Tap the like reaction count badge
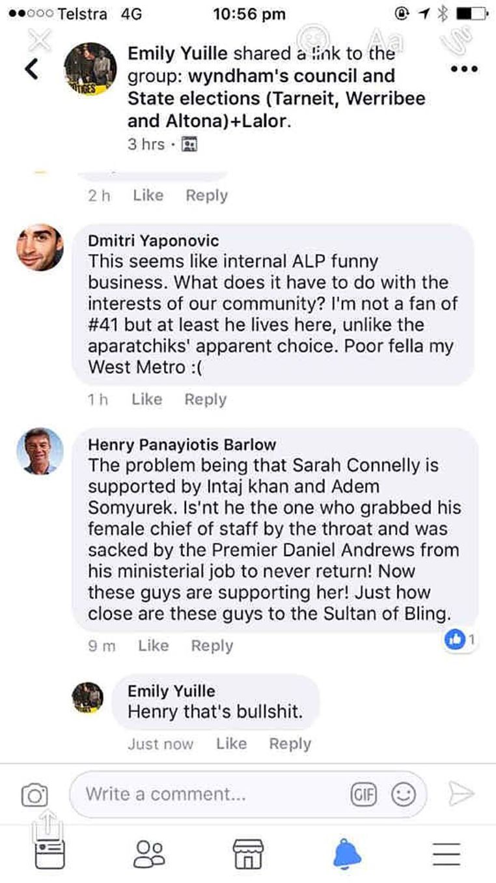 click(x=460, y=641)
